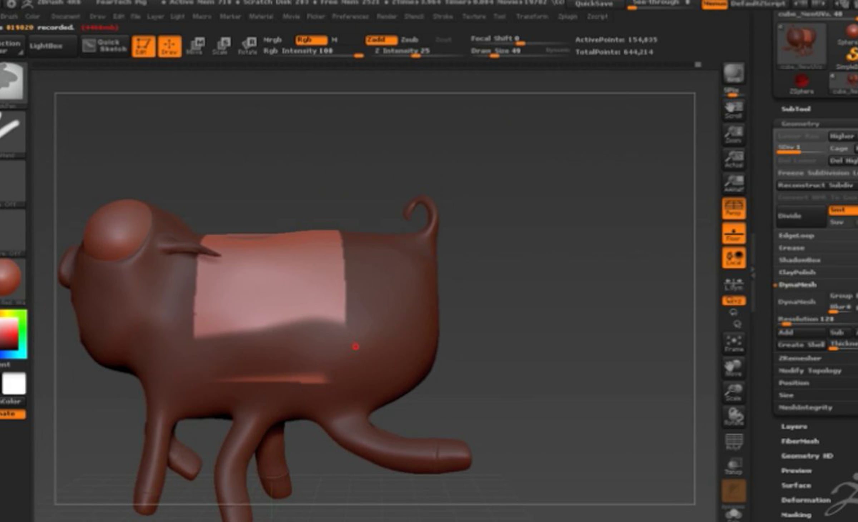
Task: Expand the Deformation subpalette
Action: (805, 500)
